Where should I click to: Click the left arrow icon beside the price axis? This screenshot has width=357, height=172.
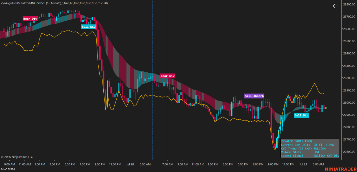pyautogui.click(x=335, y=6)
